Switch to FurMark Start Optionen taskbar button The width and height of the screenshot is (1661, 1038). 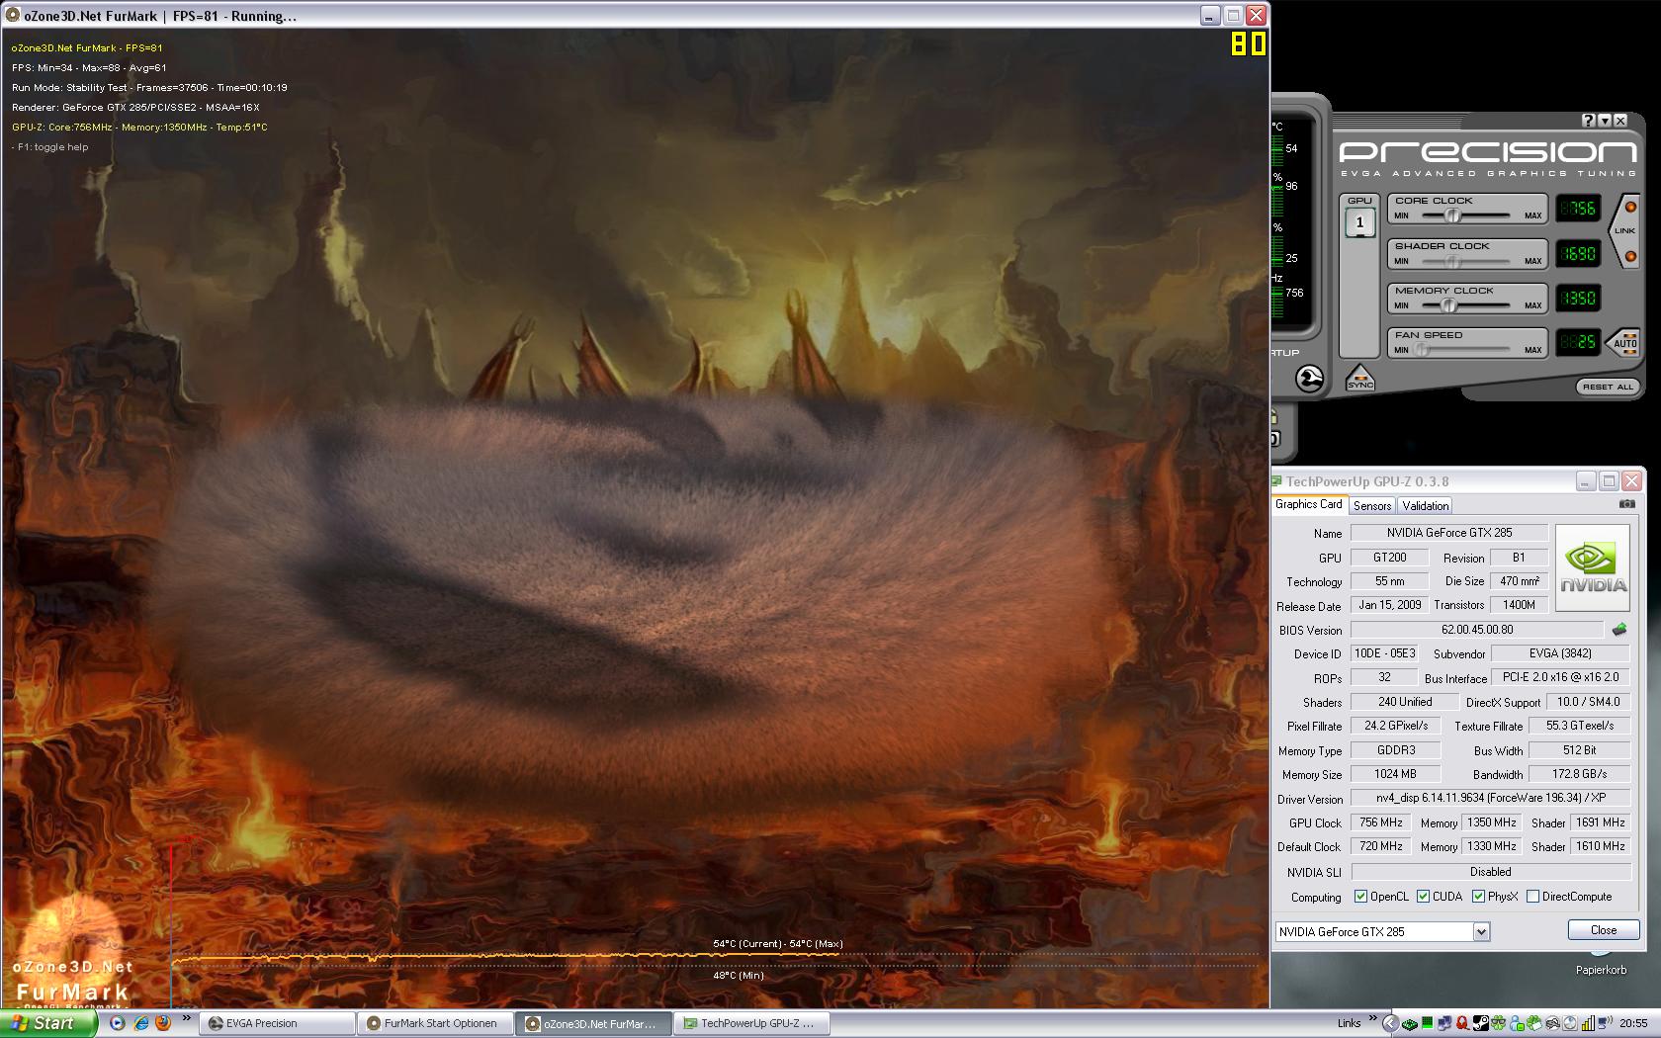click(435, 1023)
